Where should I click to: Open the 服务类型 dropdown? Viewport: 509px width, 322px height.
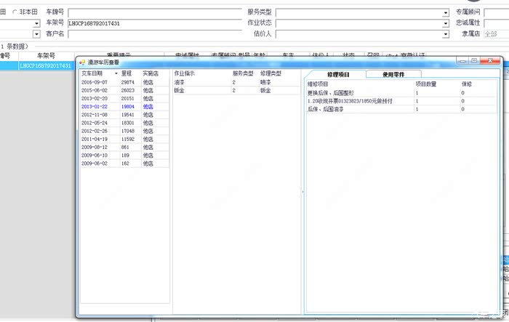point(446,12)
